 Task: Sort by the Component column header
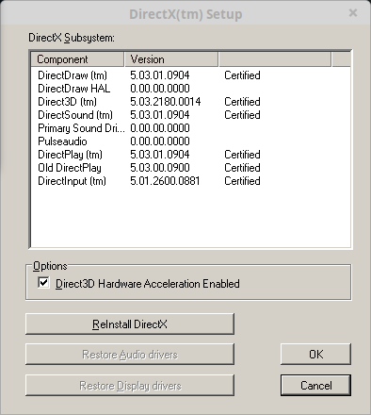click(x=77, y=59)
